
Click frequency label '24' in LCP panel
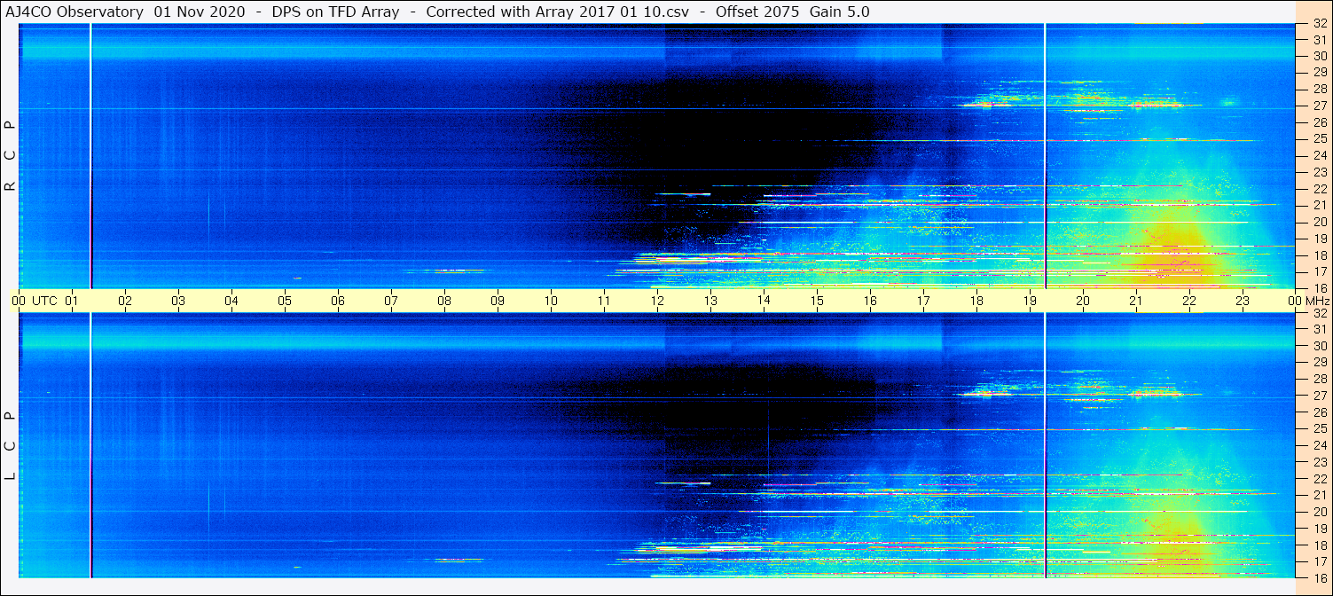(x=1319, y=445)
